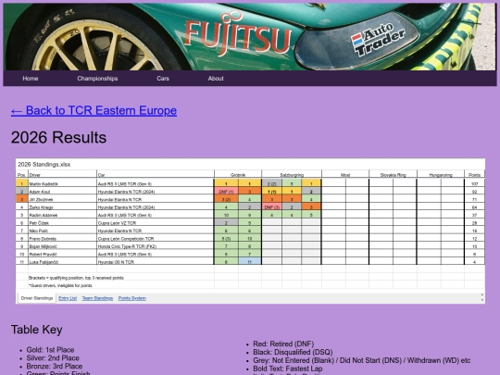Click the blue 11 cell for Luka Fabijančić
500x375 pixels.
250,262
